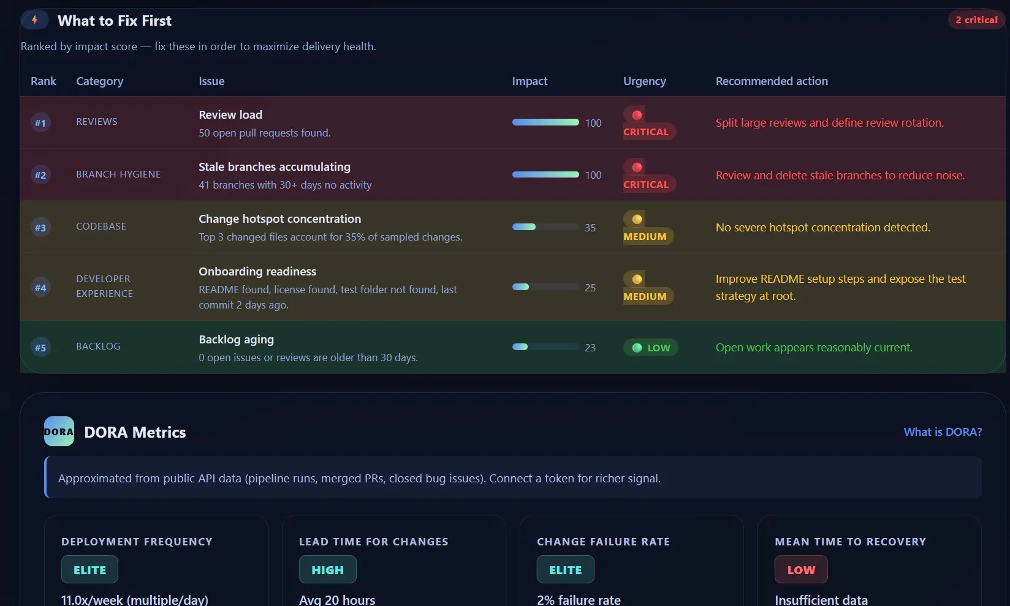1010x606 pixels.
Task: Click the REVIEWS category cell
Action: pos(97,121)
